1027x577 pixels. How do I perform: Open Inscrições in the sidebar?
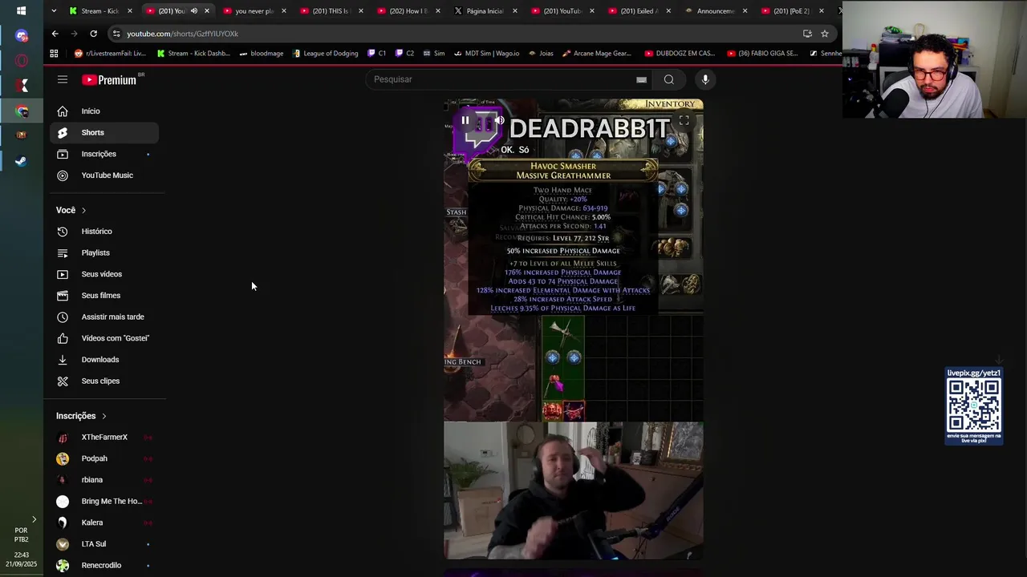104,154
